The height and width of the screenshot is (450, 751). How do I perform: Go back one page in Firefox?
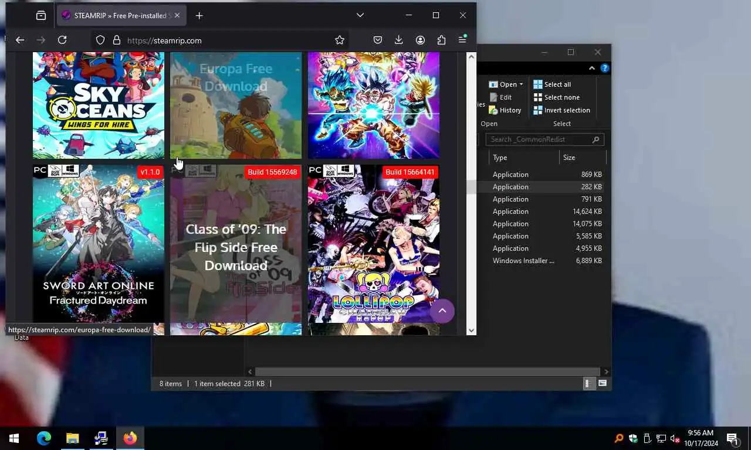[20, 40]
